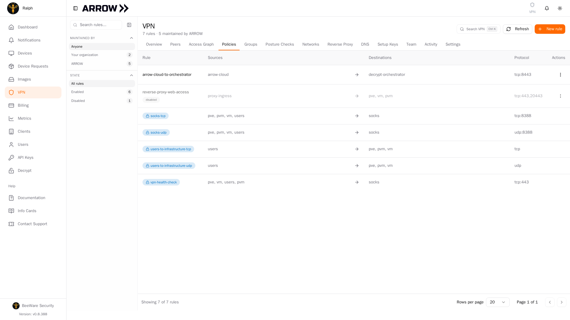Open Images in the sidebar
570x320 pixels.
33,79
